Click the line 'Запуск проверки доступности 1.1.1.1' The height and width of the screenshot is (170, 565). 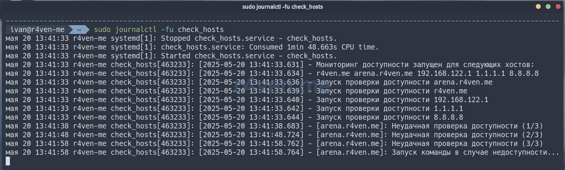390,108
